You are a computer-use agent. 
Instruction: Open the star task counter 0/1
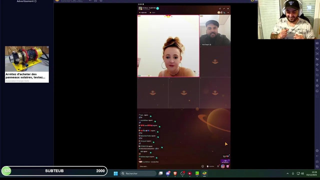click(x=152, y=12)
